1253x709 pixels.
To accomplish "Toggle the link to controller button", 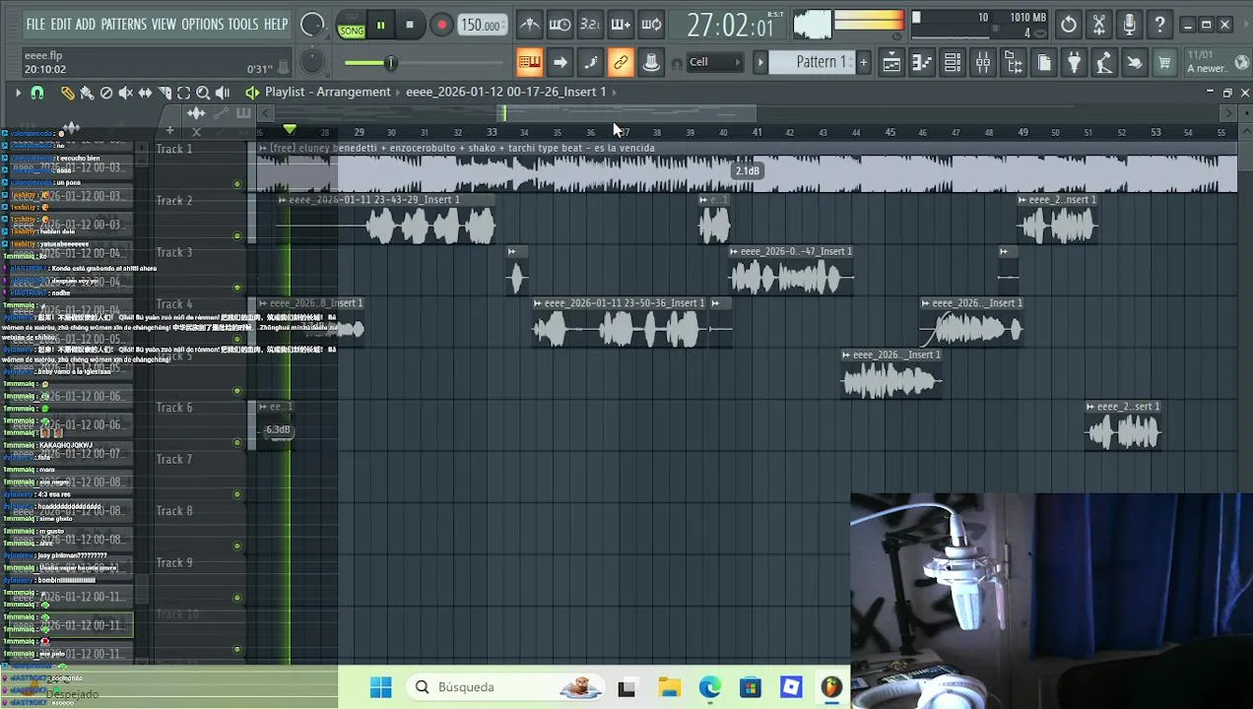I will tap(621, 63).
